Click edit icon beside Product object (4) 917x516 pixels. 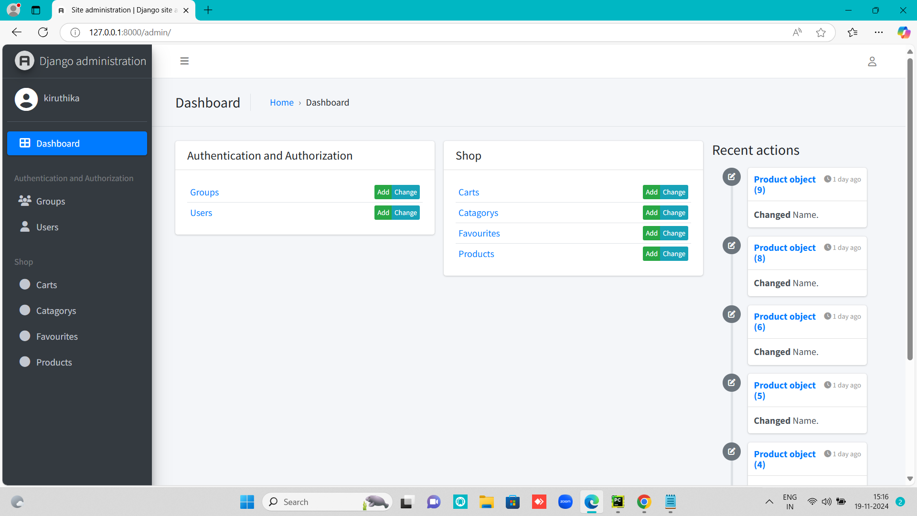pos(731,451)
